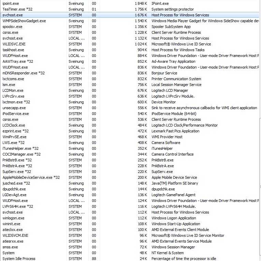Click description 'Printer Communication System'
The height and width of the screenshot is (261, 261).
point(176,79)
